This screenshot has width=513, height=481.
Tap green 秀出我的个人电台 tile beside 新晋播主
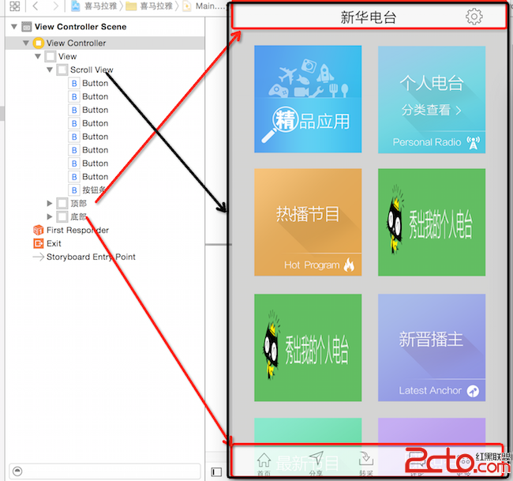308,348
